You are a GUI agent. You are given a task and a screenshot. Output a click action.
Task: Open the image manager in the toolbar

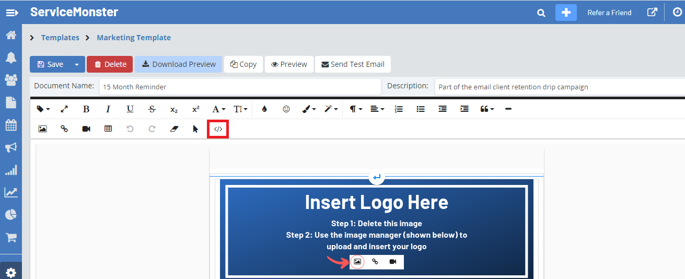[43, 129]
